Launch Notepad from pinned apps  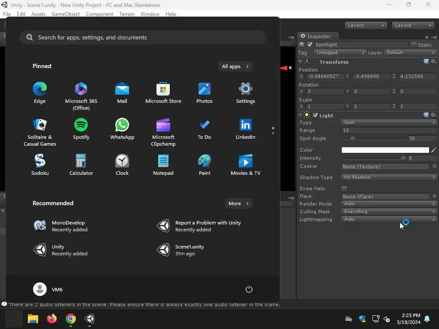coord(163,165)
